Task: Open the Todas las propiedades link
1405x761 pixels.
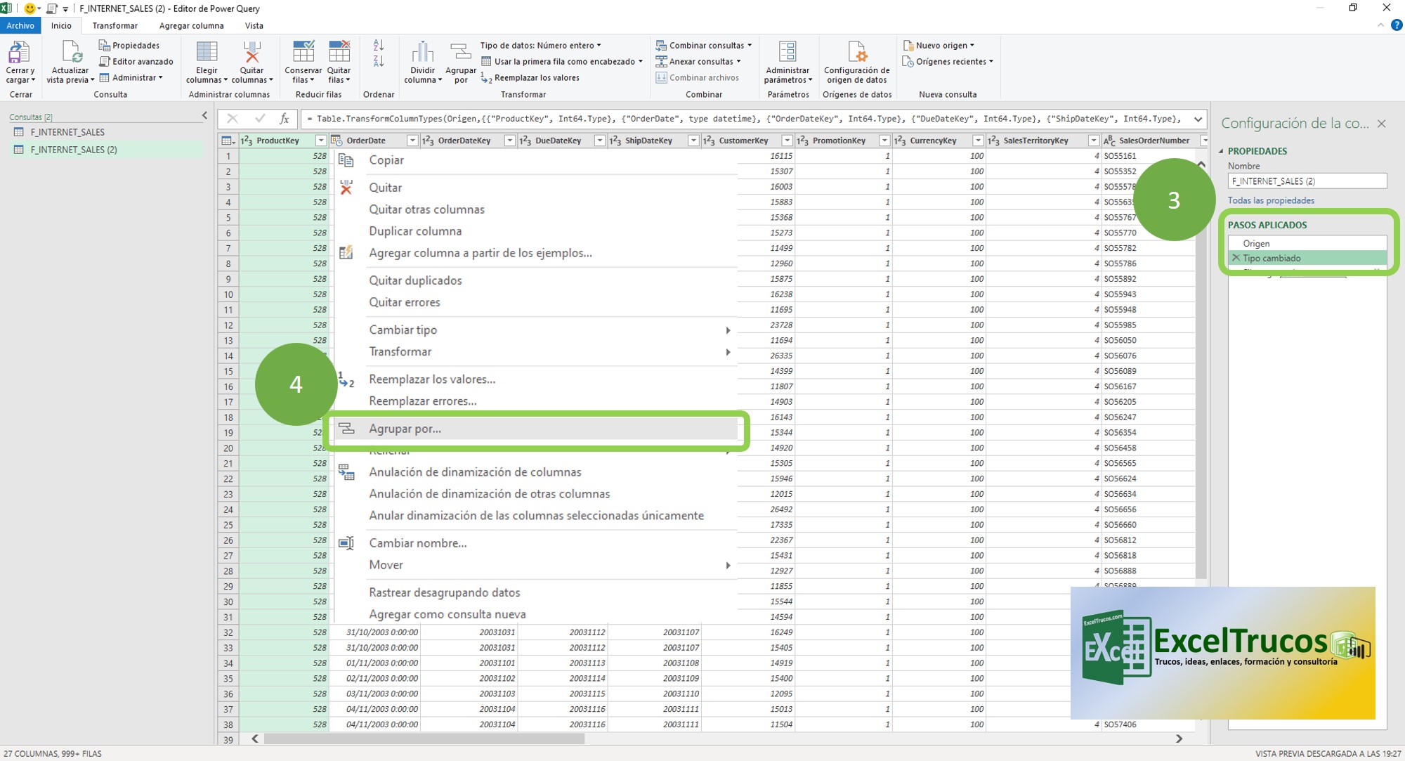Action: [1271, 200]
